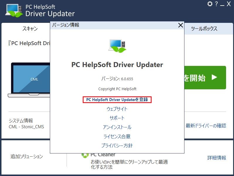This screenshot has width=234, height=176.
Task: Switch to the スキャン tab
Action: [x=30, y=28]
